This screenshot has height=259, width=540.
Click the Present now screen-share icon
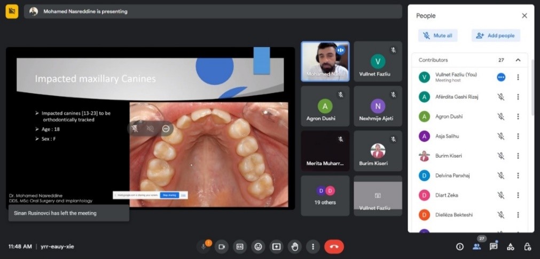(276, 247)
